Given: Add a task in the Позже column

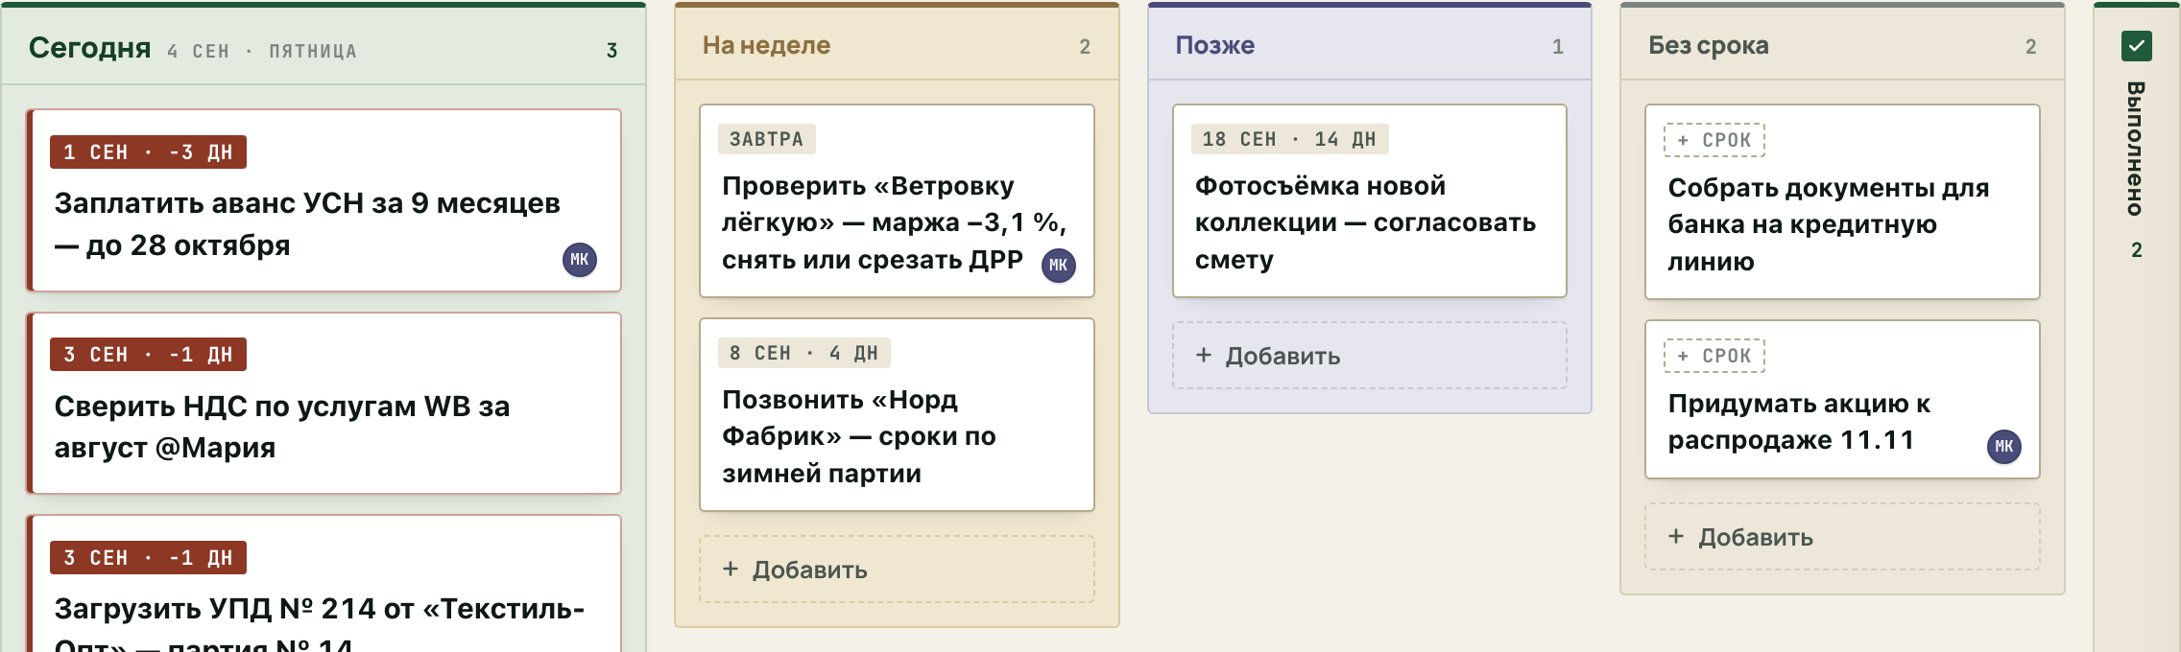Looking at the screenshot, I should [1370, 356].
